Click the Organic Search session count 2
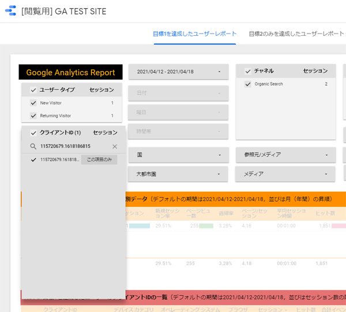Viewport: 346px width, 312px height. click(326, 84)
